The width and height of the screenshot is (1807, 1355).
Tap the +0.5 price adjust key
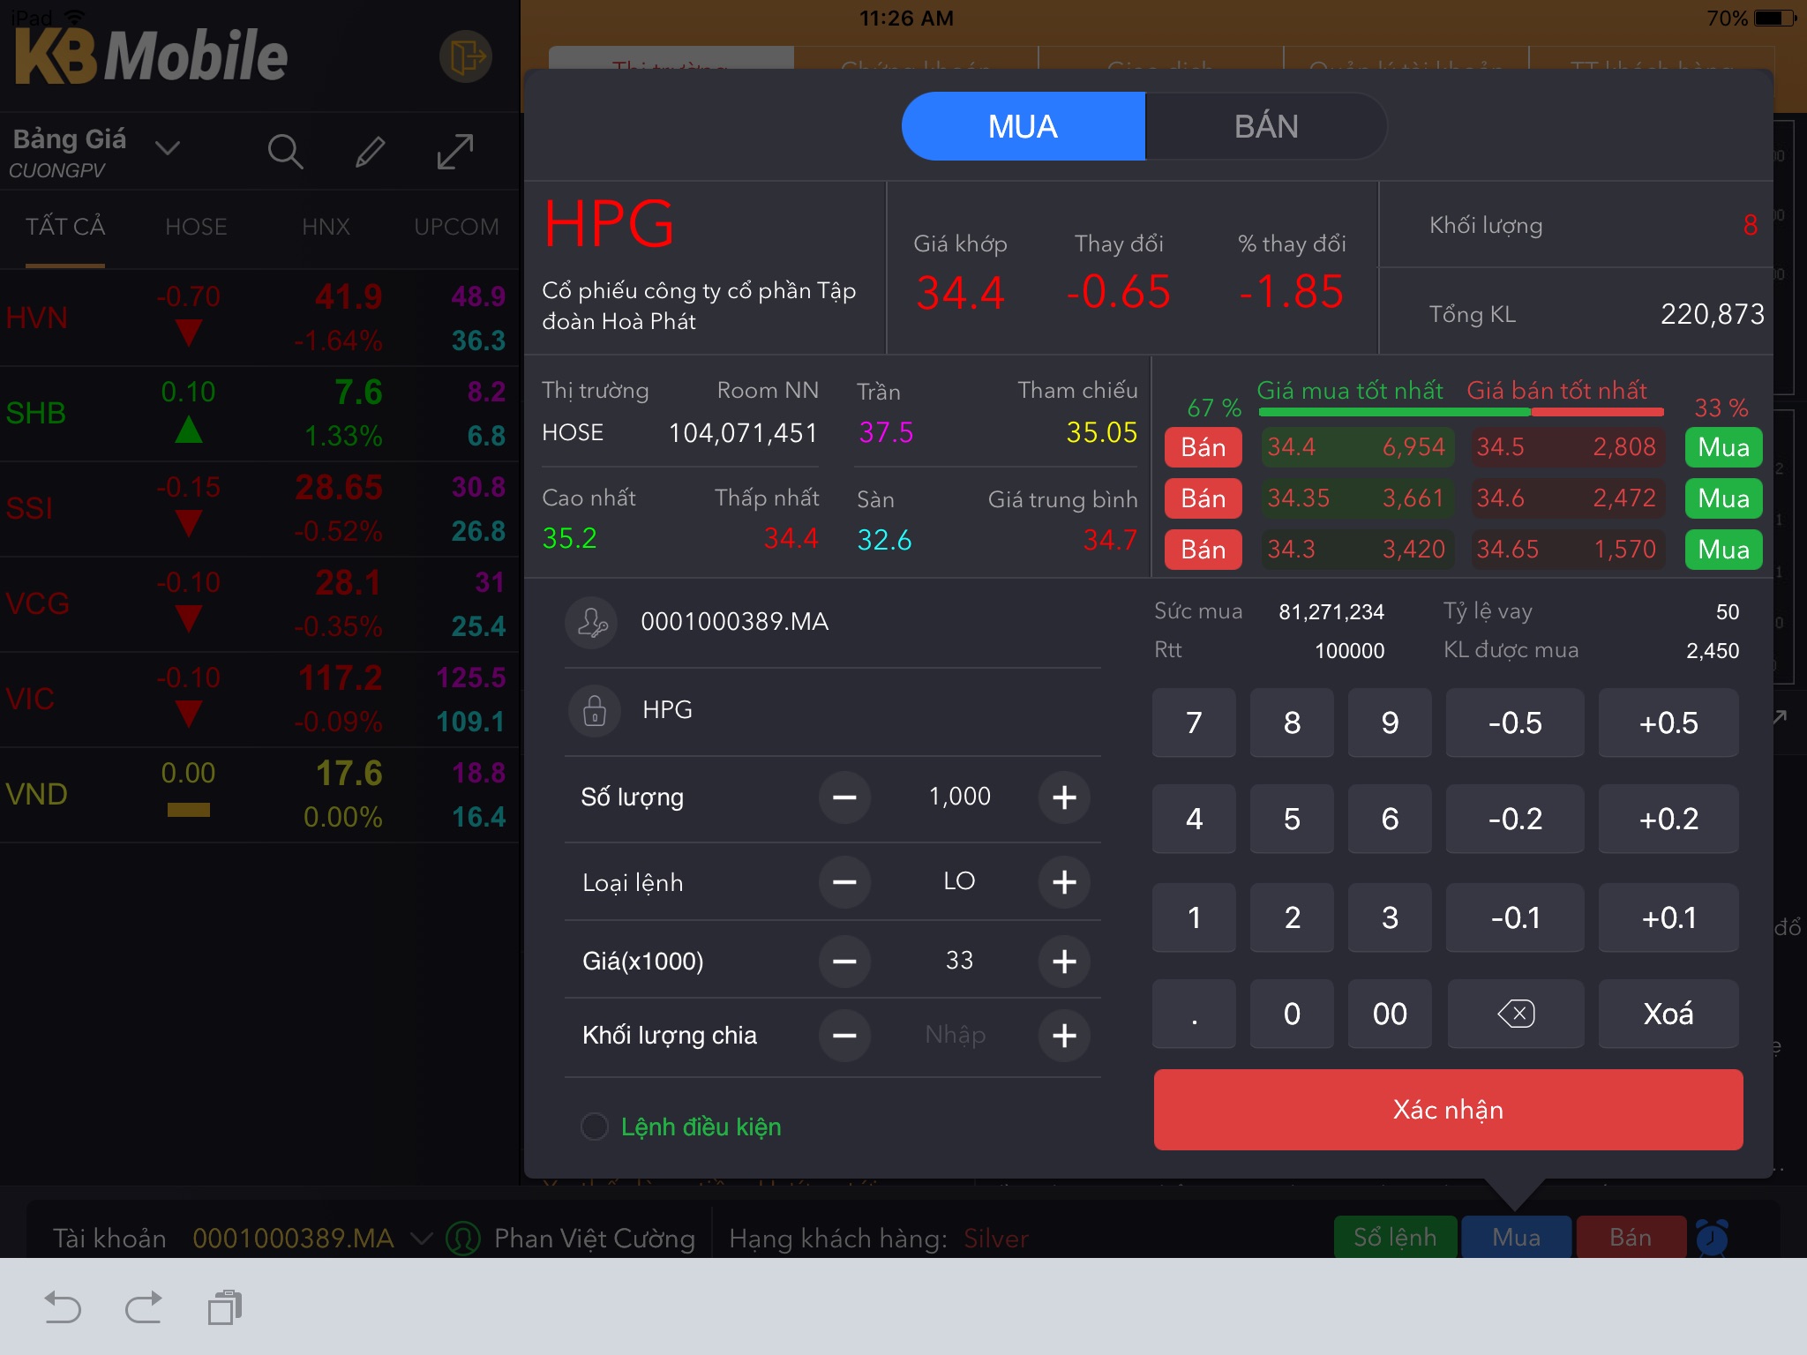[x=1668, y=723]
